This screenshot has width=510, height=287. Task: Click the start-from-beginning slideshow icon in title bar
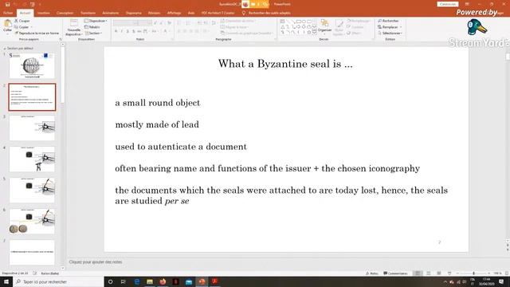[x=32, y=4]
